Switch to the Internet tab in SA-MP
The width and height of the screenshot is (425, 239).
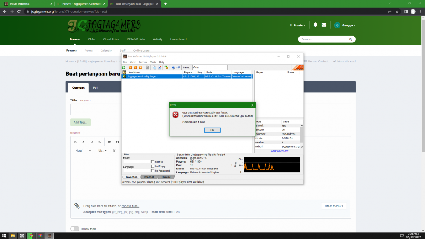(149, 177)
